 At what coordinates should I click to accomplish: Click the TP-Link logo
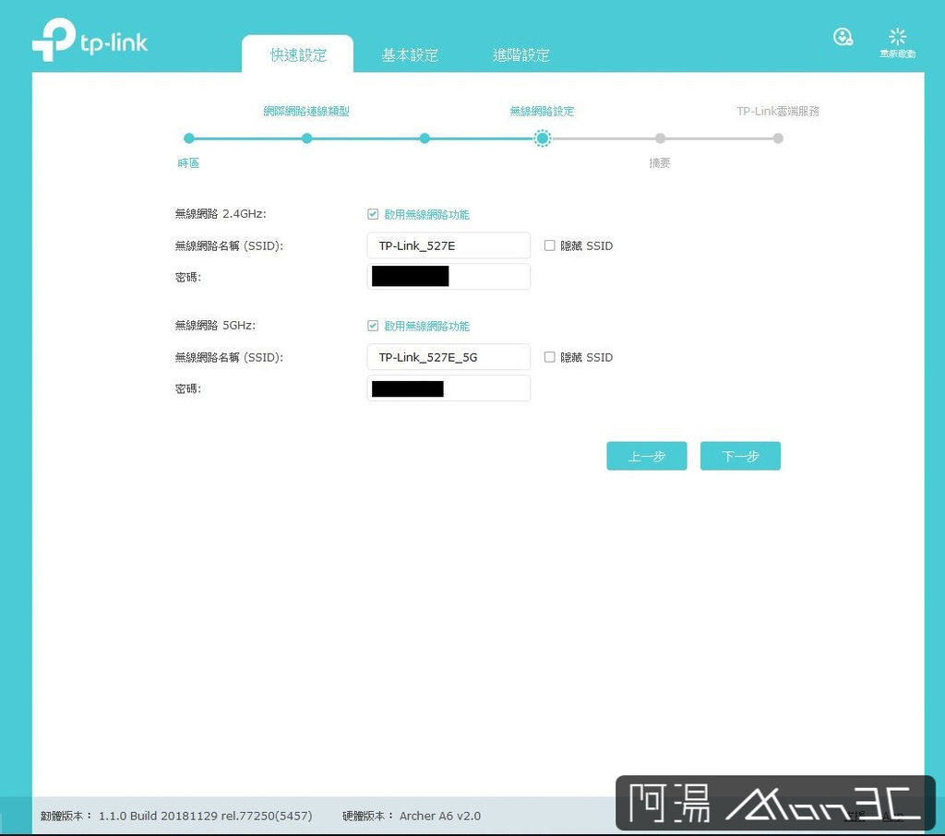click(x=90, y=39)
